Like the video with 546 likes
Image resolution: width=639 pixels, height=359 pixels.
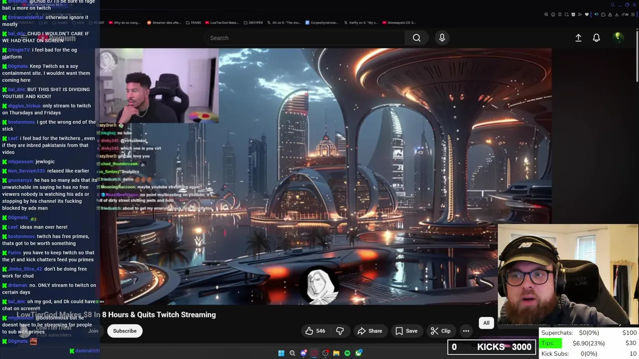[315, 331]
